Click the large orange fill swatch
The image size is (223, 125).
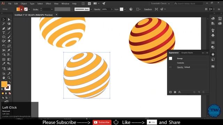[4, 84]
